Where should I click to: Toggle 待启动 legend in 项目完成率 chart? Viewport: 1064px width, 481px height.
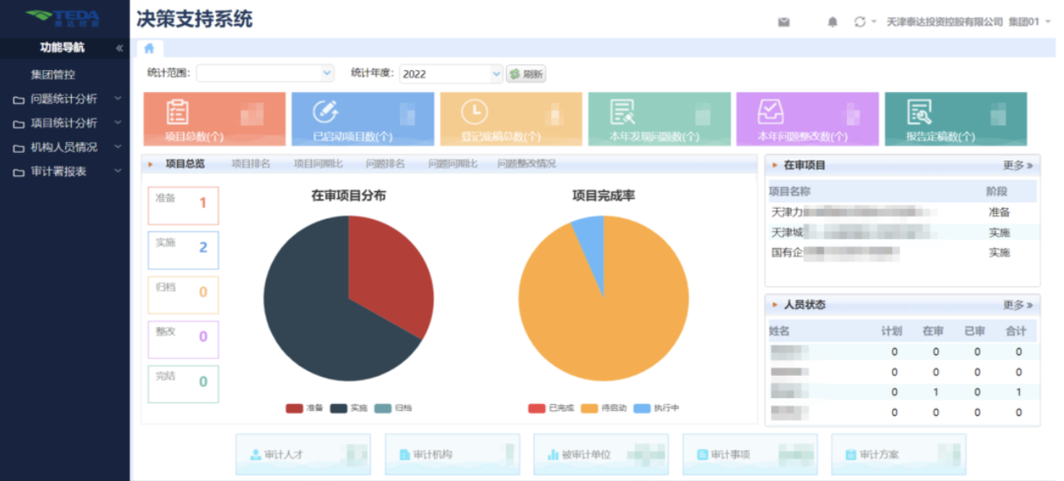coord(599,408)
